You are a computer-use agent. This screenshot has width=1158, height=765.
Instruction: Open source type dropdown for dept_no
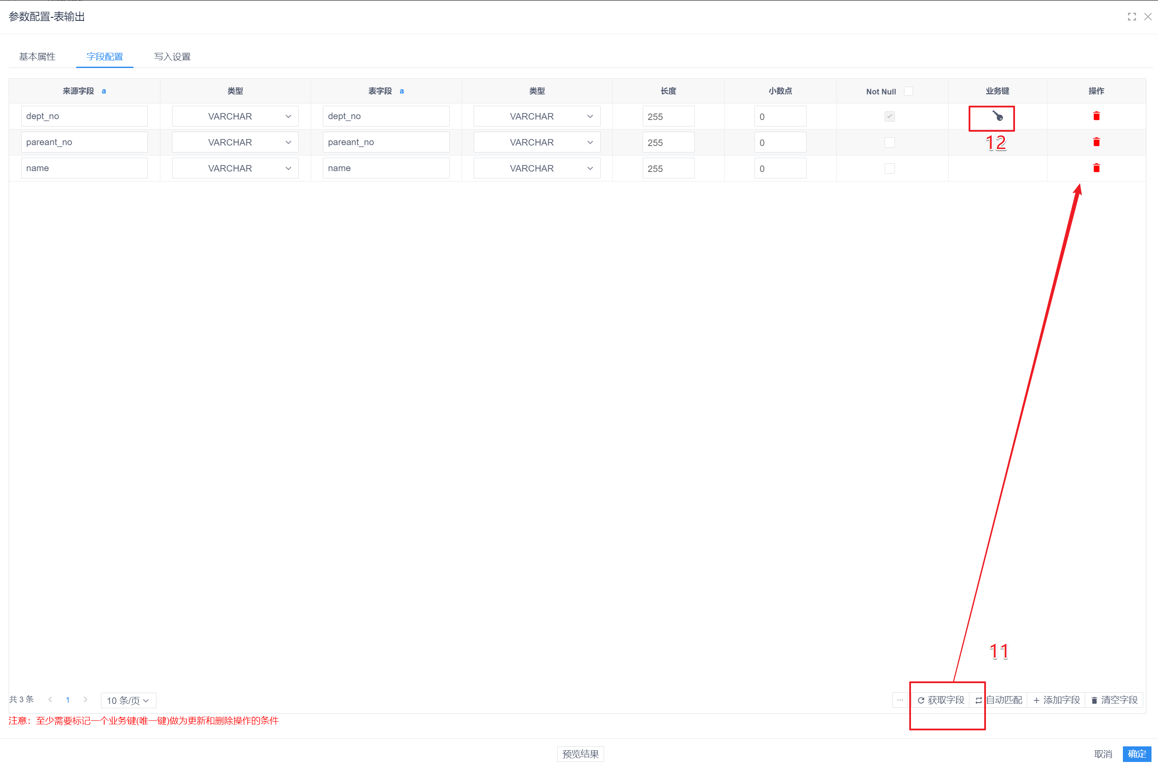pos(235,117)
